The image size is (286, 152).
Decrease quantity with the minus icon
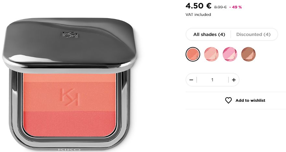coord(191,80)
